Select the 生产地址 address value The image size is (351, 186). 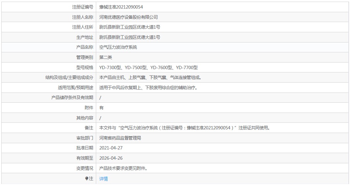pos(130,37)
